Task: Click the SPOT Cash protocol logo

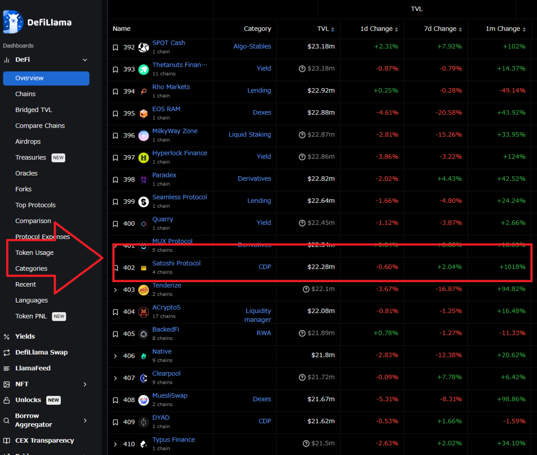Action: (144, 47)
